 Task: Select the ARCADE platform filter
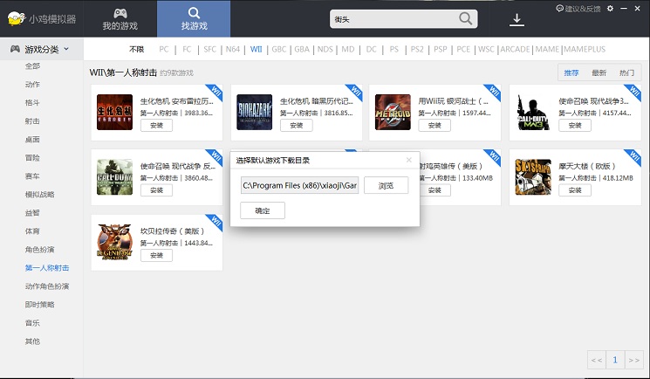click(x=515, y=49)
